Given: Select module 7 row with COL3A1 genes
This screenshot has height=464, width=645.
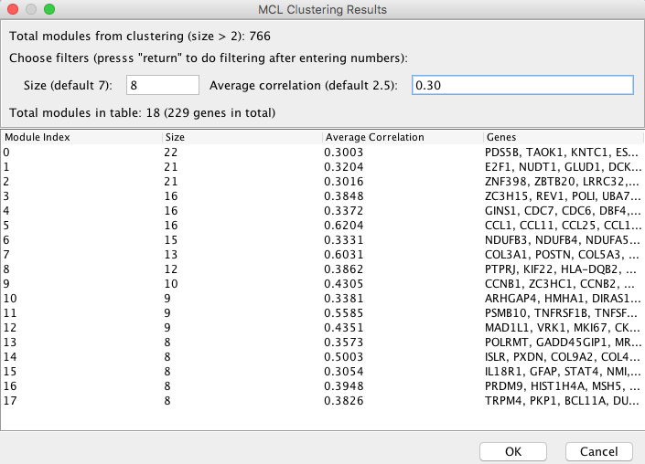Looking at the screenshot, I should pos(322,255).
